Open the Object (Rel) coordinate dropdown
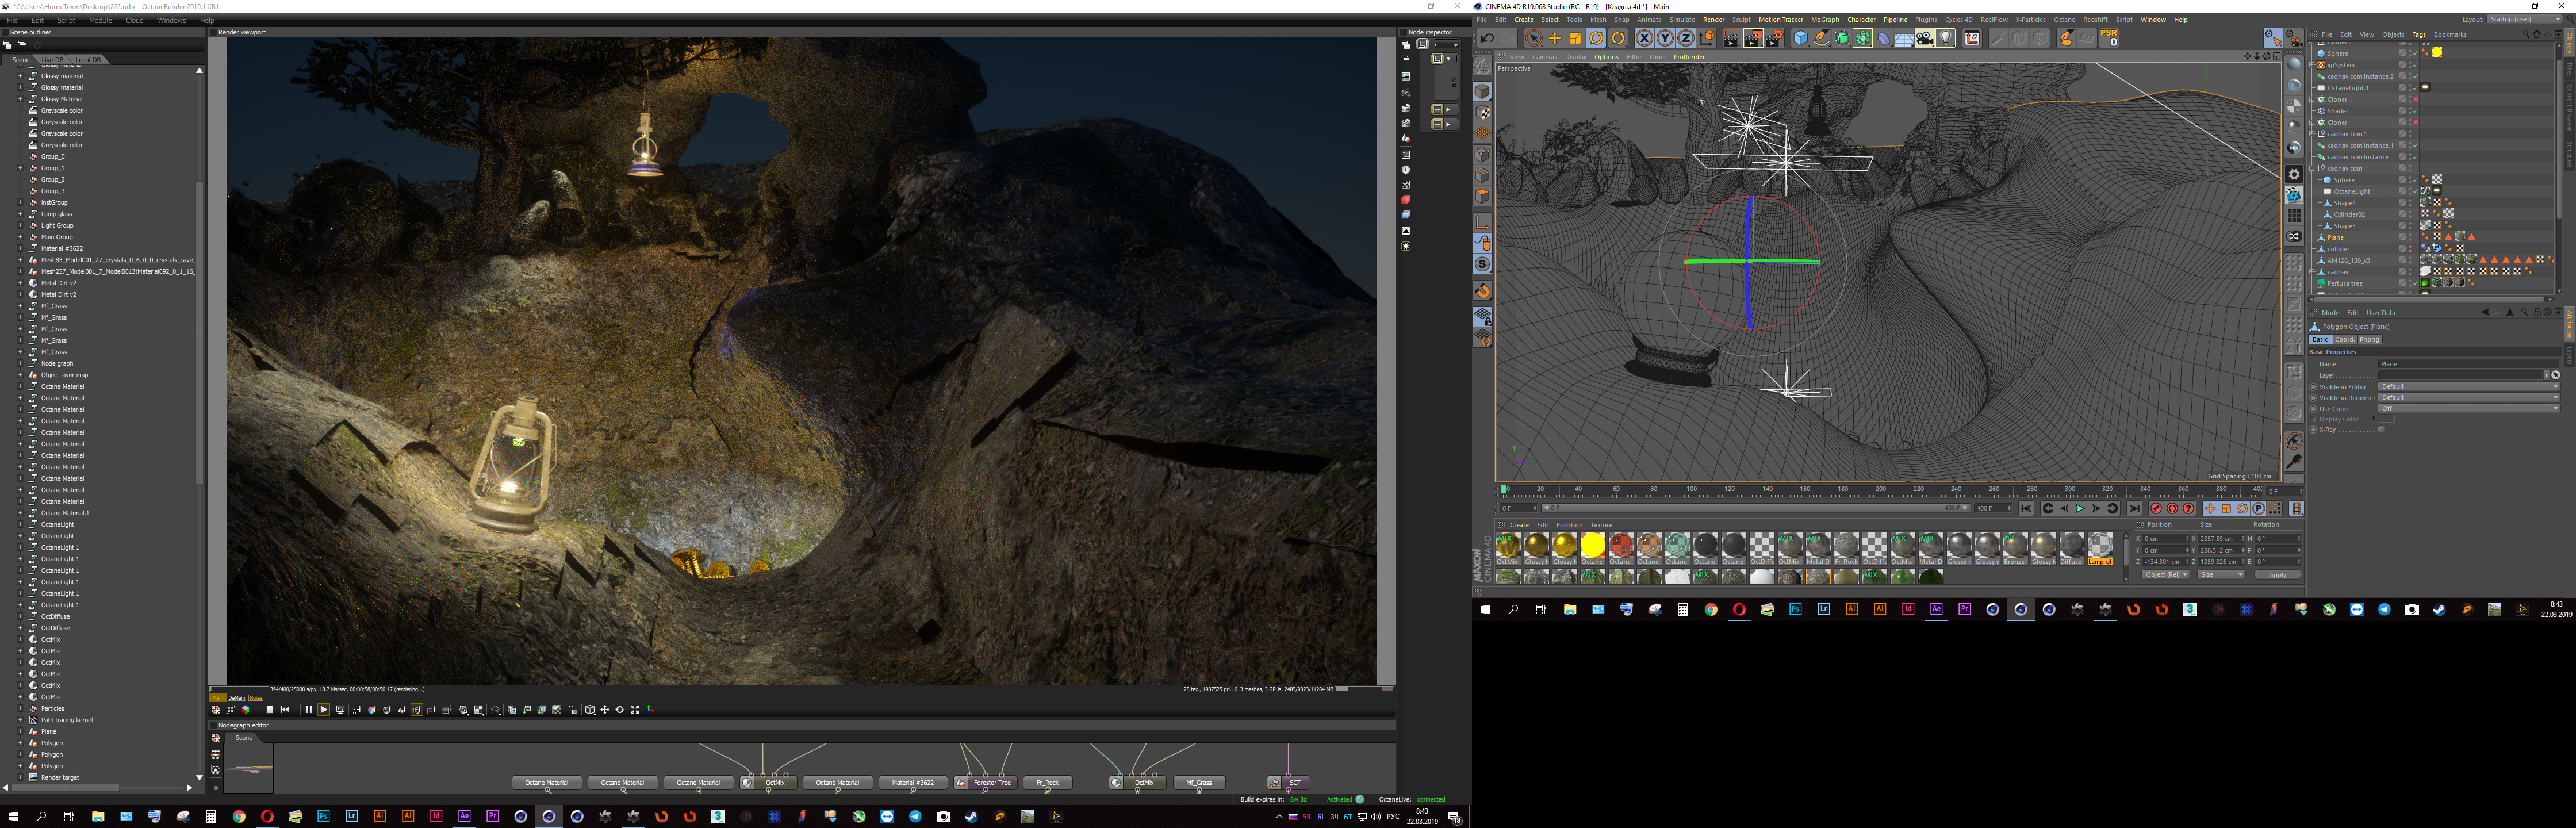Screen dimensions: 2576x828 tap(2165, 575)
